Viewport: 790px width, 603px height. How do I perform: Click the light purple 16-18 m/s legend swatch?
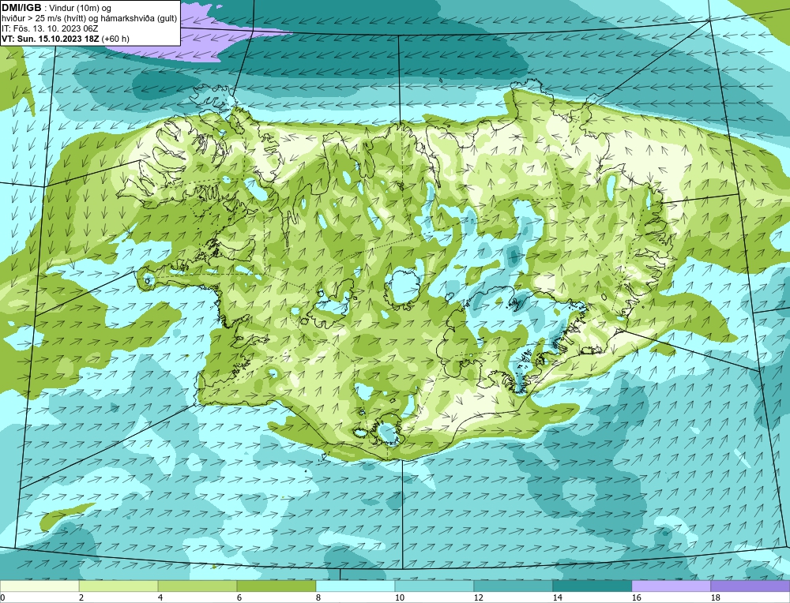(x=671, y=586)
